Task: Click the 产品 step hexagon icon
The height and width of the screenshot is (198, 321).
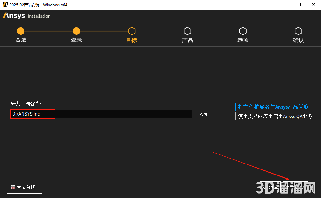Action: (187, 31)
